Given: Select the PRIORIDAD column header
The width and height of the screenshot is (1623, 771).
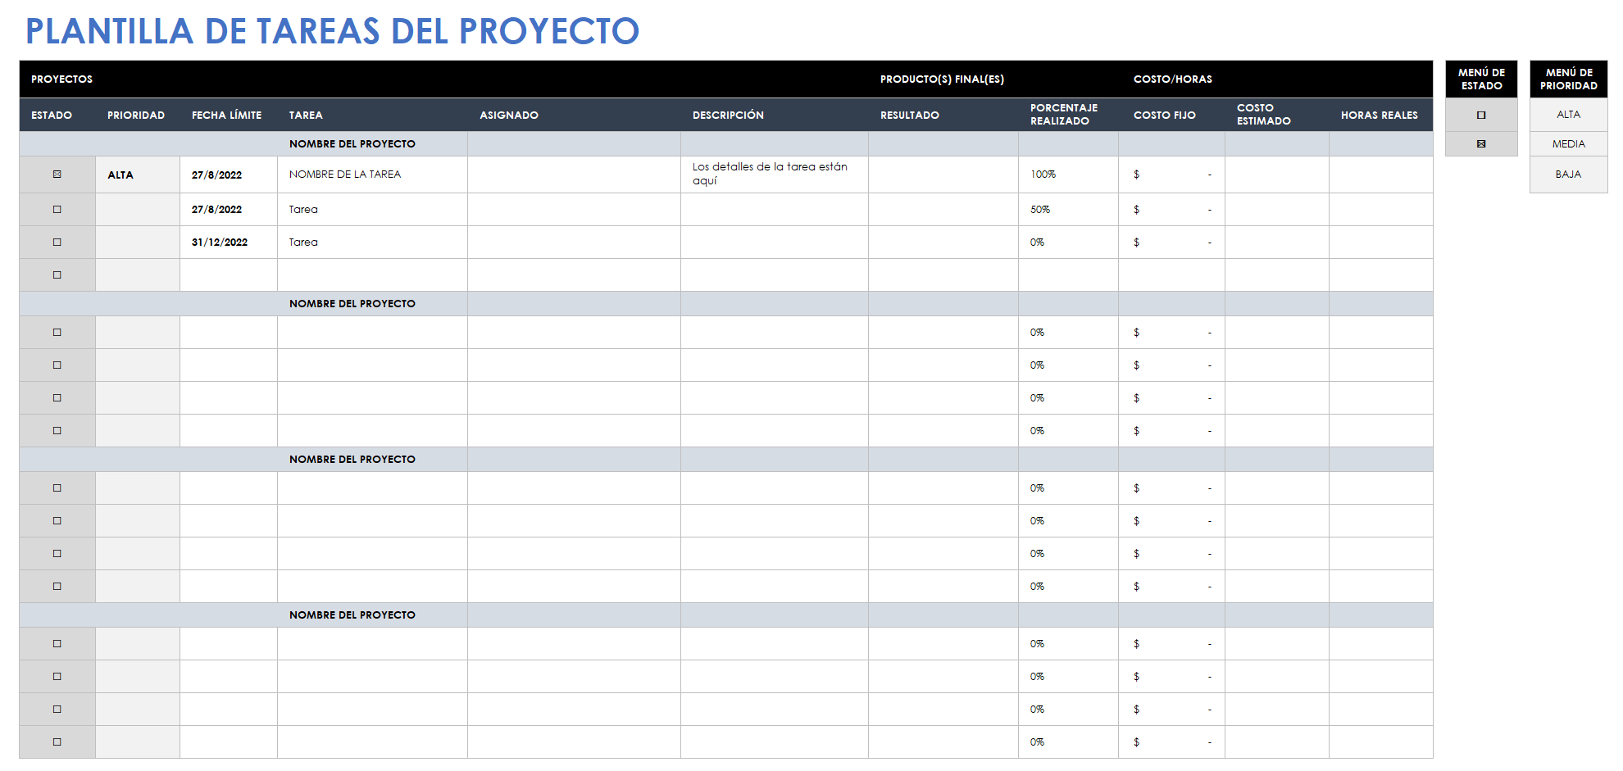Looking at the screenshot, I should tap(136, 116).
